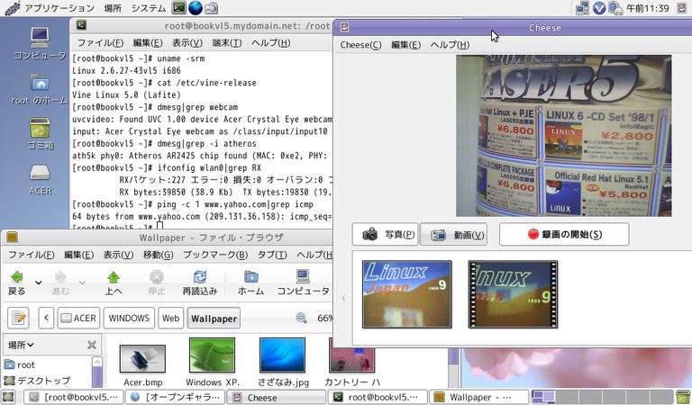Go to Home in file browser toolbar
The height and width of the screenshot is (405, 692).
coord(250,283)
